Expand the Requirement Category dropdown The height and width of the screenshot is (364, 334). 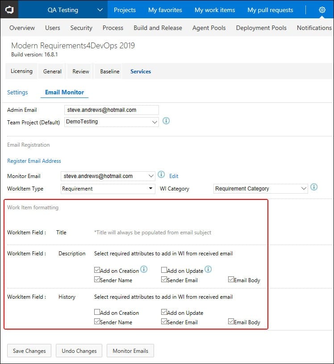[260, 189]
